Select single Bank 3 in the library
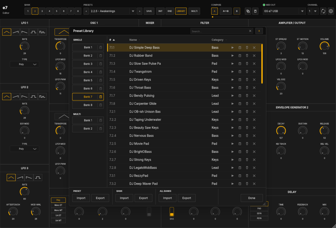 pos(88,64)
